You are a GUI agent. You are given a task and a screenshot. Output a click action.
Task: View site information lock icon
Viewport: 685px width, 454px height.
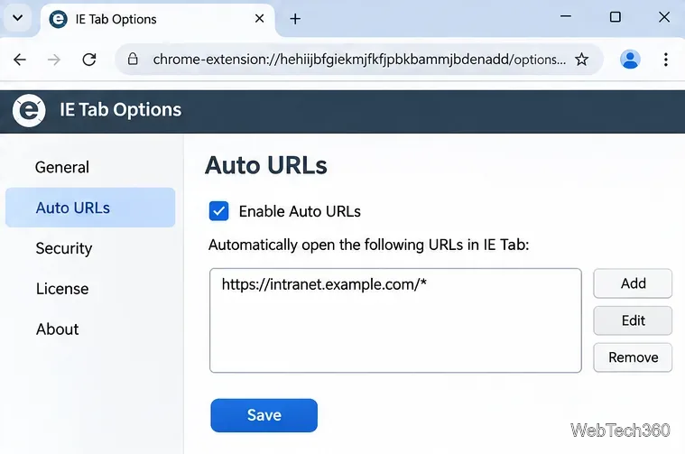(133, 59)
